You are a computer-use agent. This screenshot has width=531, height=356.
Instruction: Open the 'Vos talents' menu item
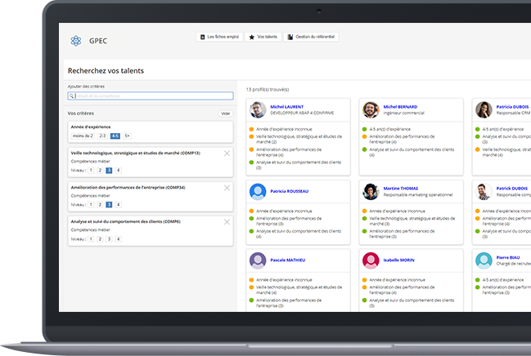263,37
